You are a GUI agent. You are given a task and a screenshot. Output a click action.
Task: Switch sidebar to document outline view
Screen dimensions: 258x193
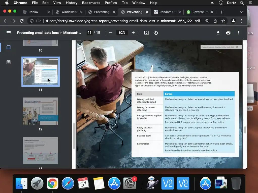click(9, 62)
